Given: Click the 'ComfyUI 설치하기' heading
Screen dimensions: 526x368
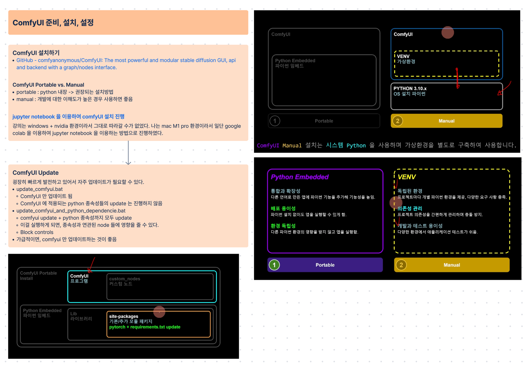Looking at the screenshot, I should pyautogui.click(x=36, y=53).
